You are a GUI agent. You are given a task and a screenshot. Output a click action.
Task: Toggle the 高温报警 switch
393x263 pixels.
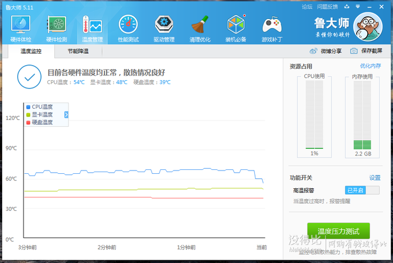(362, 190)
